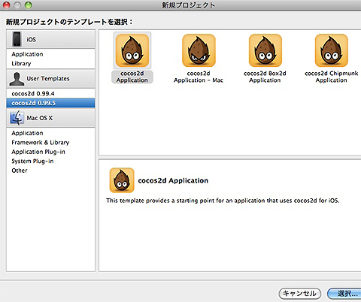Click the cocos2d Application description title

(x=173, y=180)
